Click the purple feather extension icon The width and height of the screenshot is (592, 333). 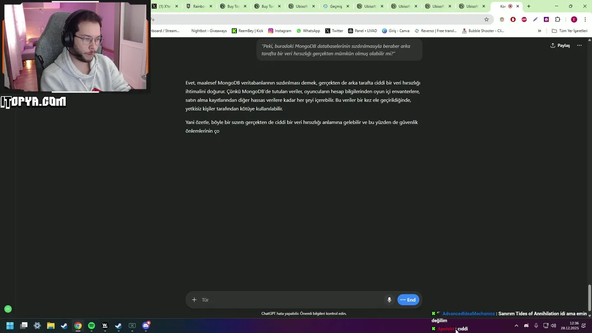[x=535, y=19]
